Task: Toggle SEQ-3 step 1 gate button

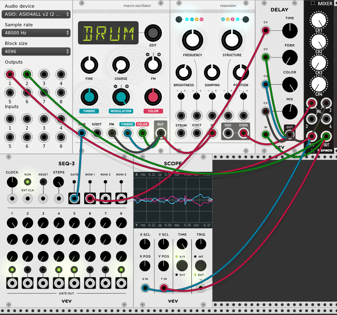Action: (12, 270)
